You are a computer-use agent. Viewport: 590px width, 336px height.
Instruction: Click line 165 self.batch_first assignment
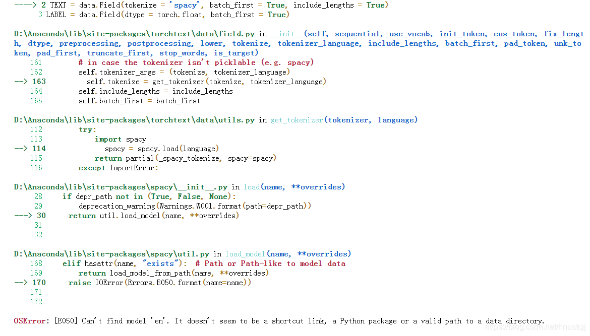click(139, 101)
